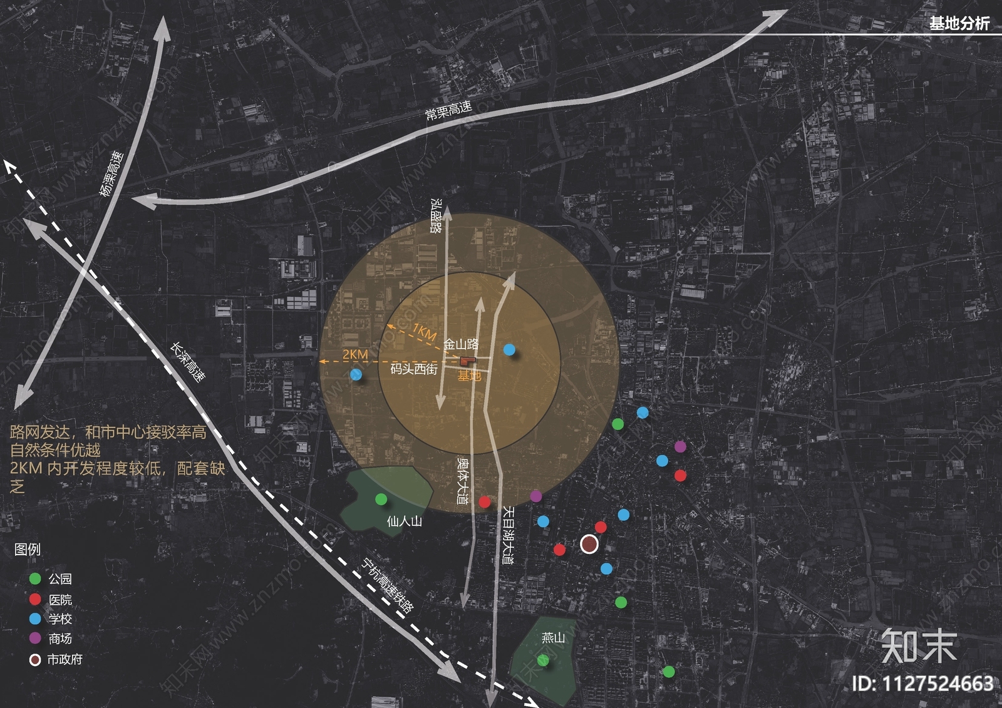Click the blue 学校 legend dot
Viewport: 1002px width, 708px height.
point(35,618)
